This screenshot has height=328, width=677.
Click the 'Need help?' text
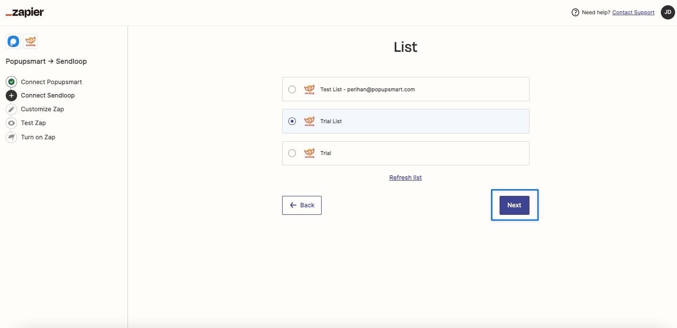(x=596, y=12)
